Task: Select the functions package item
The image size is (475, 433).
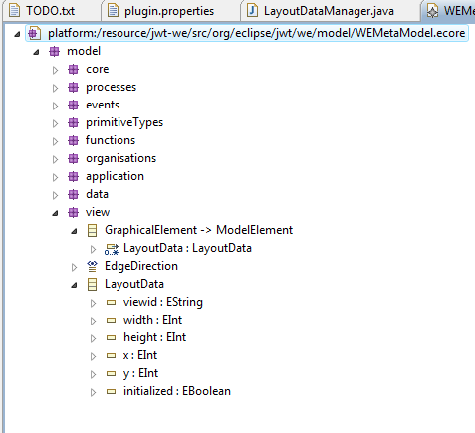Action: pos(111,140)
